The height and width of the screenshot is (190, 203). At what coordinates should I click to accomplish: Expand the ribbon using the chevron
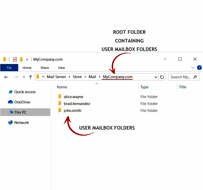pos(193,68)
